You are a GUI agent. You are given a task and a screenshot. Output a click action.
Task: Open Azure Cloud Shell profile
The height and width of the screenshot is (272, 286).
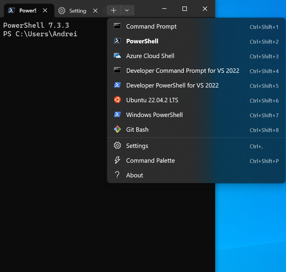(196, 56)
